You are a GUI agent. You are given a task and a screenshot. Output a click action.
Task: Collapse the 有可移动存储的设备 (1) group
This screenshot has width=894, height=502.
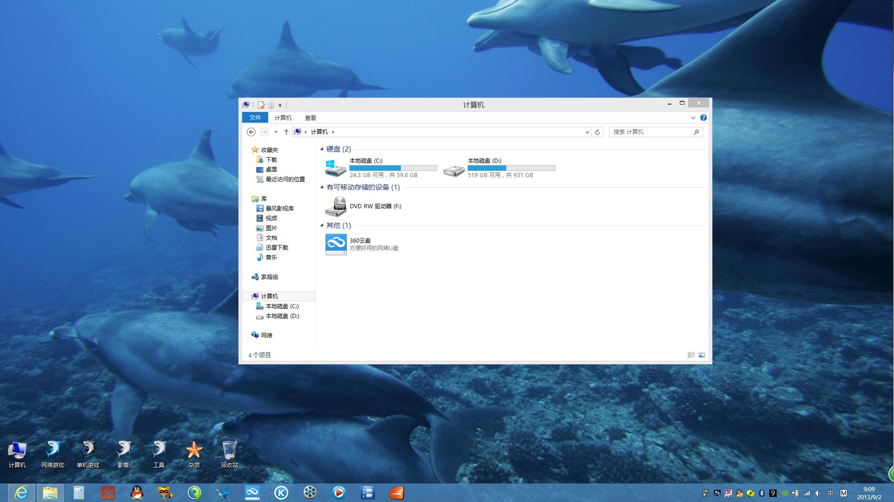click(322, 187)
